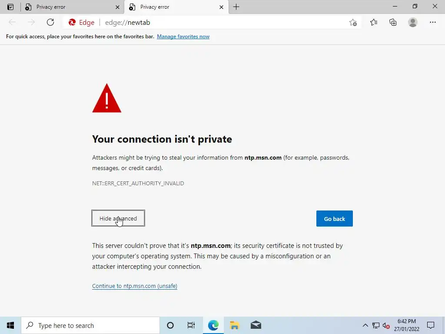
Task: Click the Back navigation arrow
Action: pyautogui.click(x=12, y=22)
